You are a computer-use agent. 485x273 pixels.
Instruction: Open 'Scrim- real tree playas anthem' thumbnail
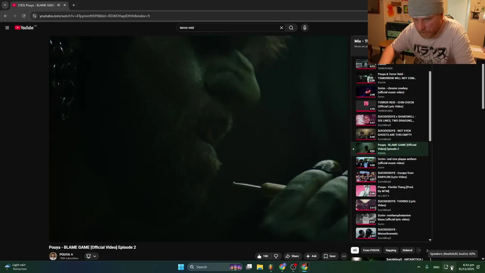(x=366, y=162)
